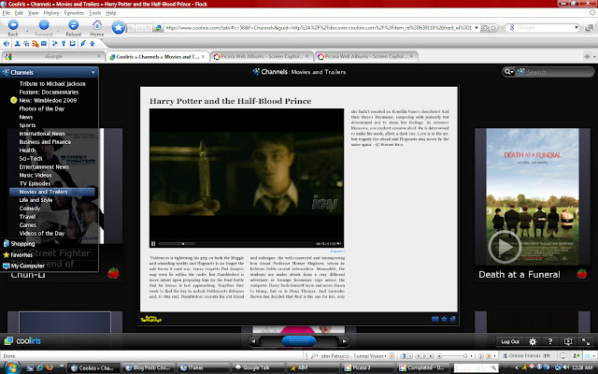
Task: Add Harry Potter item to favorites star
Action: 444,319
